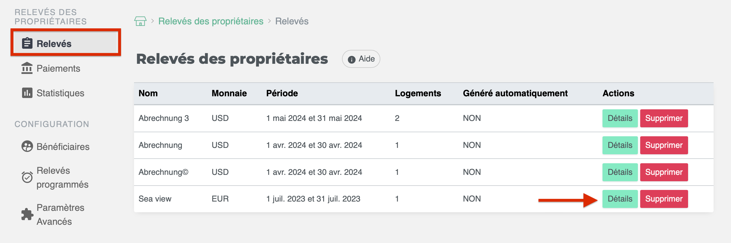Click the Bénéficiaires people icon

pyautogui.click(x=27, y=146)
